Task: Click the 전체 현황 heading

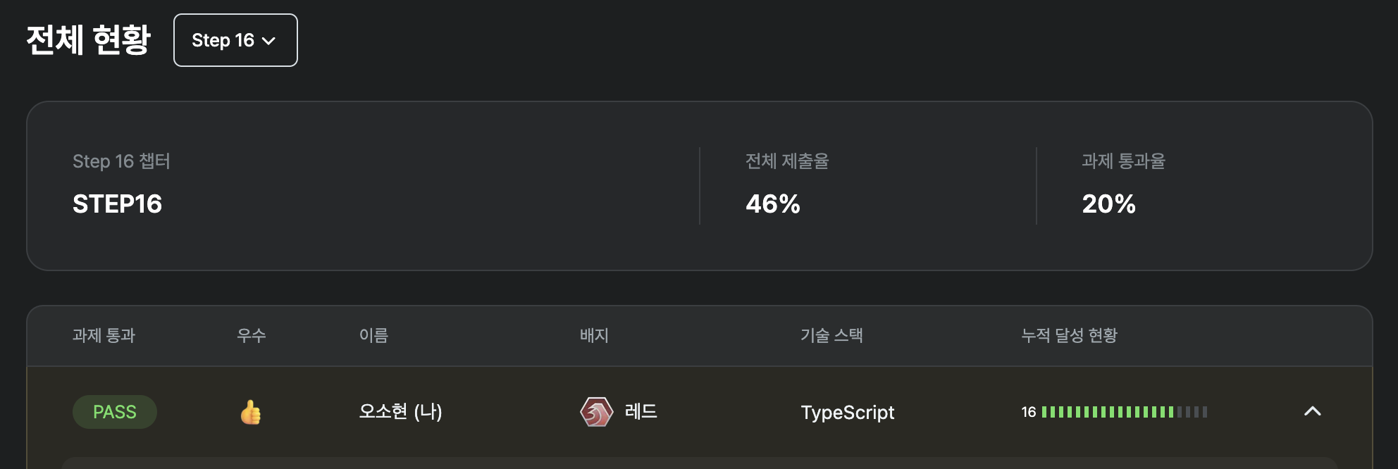Action: click(x=88, y=40)
